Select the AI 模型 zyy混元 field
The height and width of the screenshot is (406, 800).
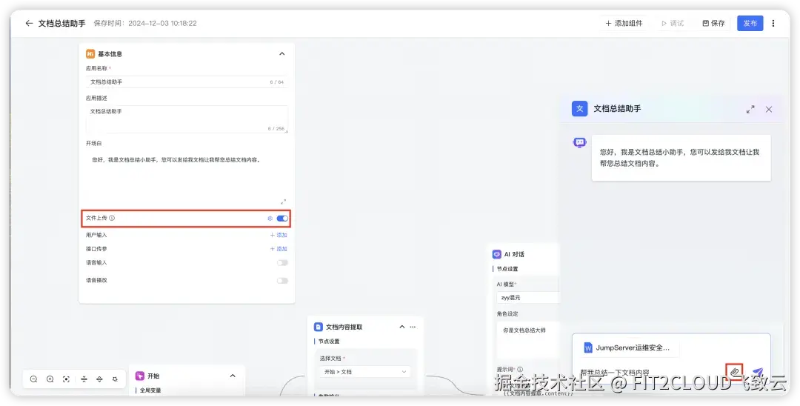[x=527, y=297]
